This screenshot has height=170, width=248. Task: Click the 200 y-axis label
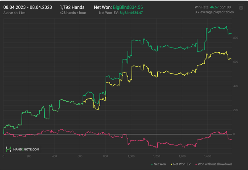pos(236,110)
